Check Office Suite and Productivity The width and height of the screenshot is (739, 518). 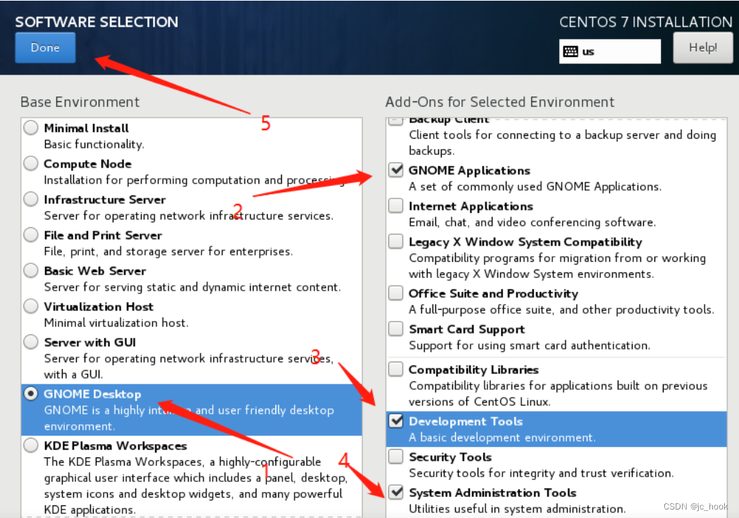396,293
